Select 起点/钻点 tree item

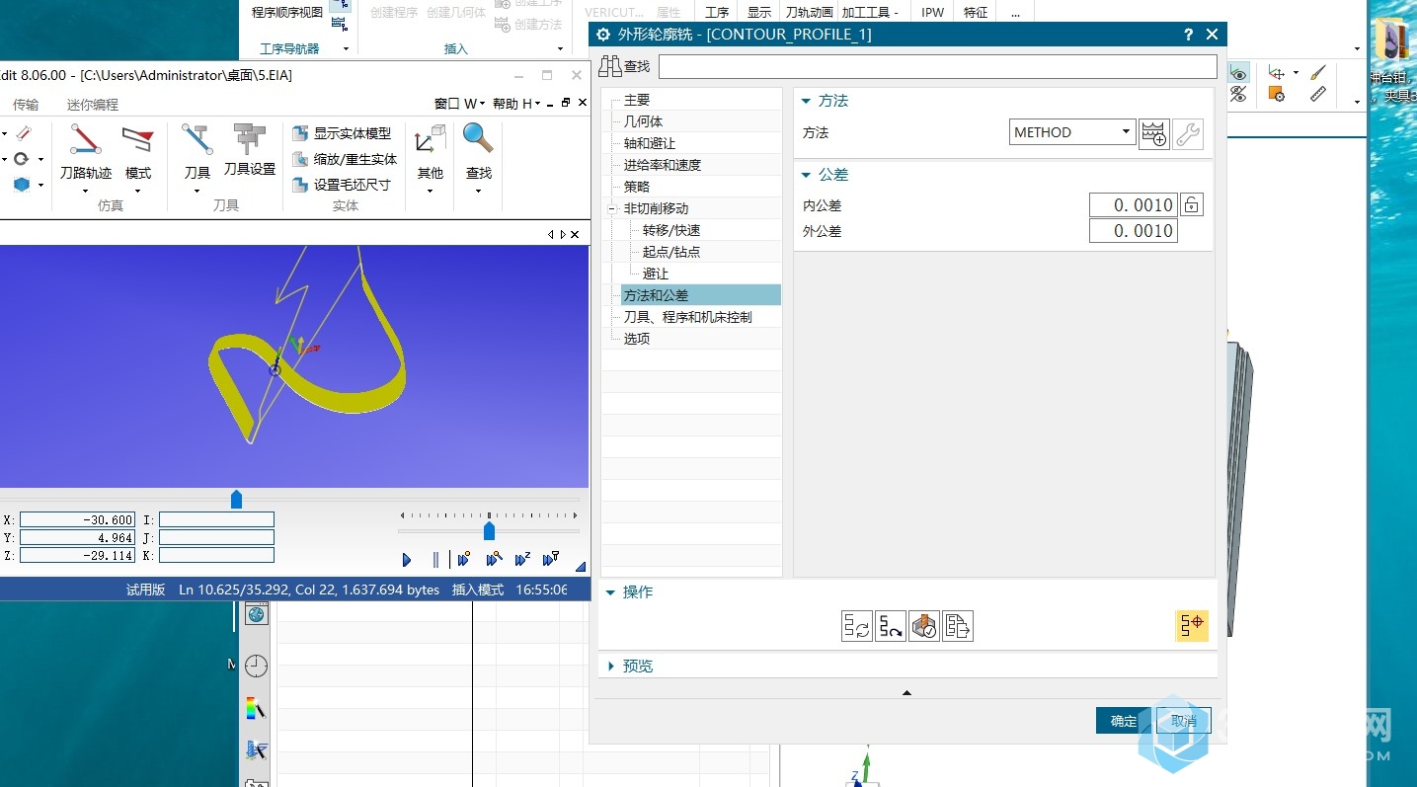coord(671,252)
